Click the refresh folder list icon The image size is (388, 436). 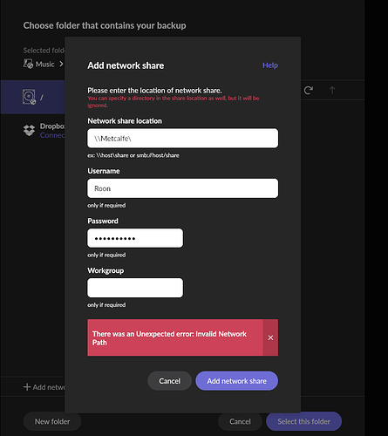click(309, 90)
